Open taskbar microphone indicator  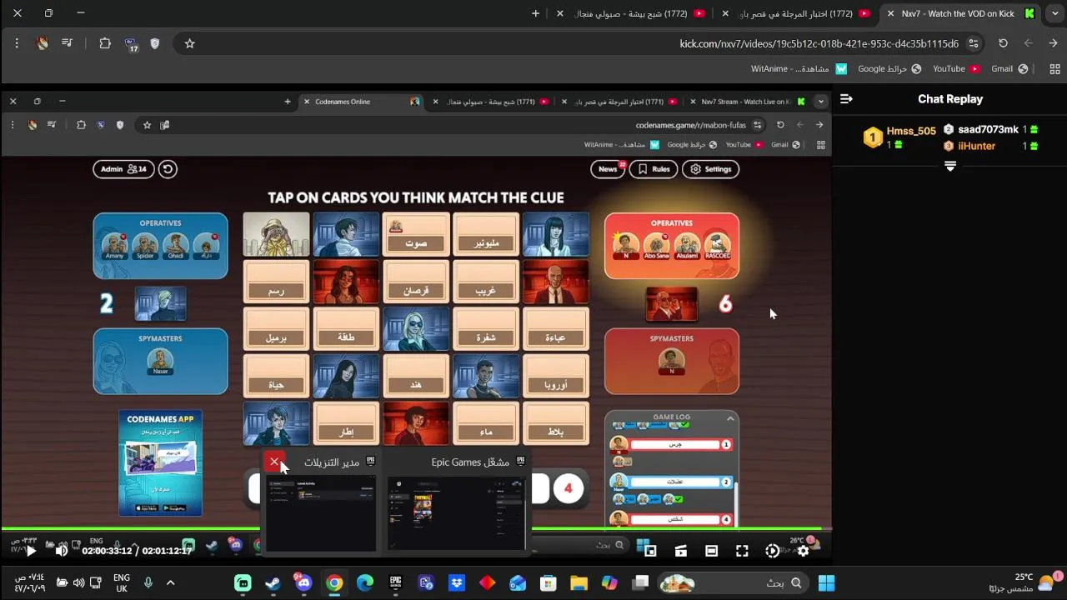tap(148, 582)
